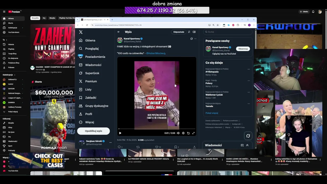Click Obserwuj for Kanal Sportowy

click(243, 49)
